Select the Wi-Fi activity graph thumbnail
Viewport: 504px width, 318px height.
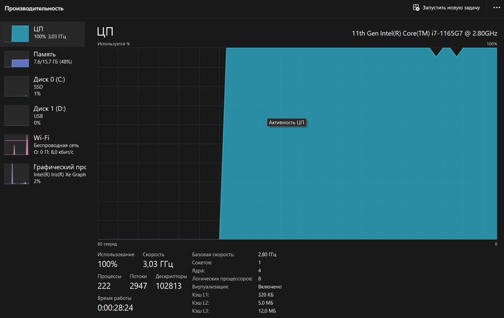click(16, 144)
